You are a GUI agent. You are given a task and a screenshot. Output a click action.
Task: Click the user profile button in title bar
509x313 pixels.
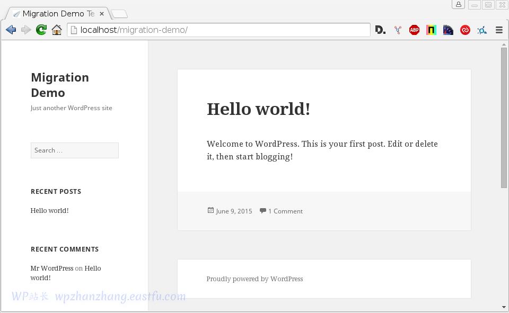coord(458,5)
